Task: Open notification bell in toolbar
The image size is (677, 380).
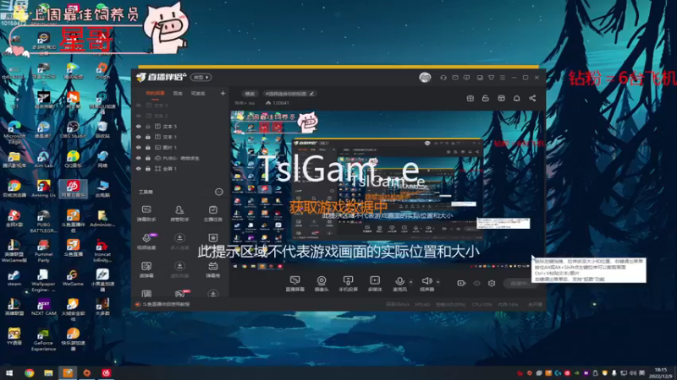Action: (516, 98)
